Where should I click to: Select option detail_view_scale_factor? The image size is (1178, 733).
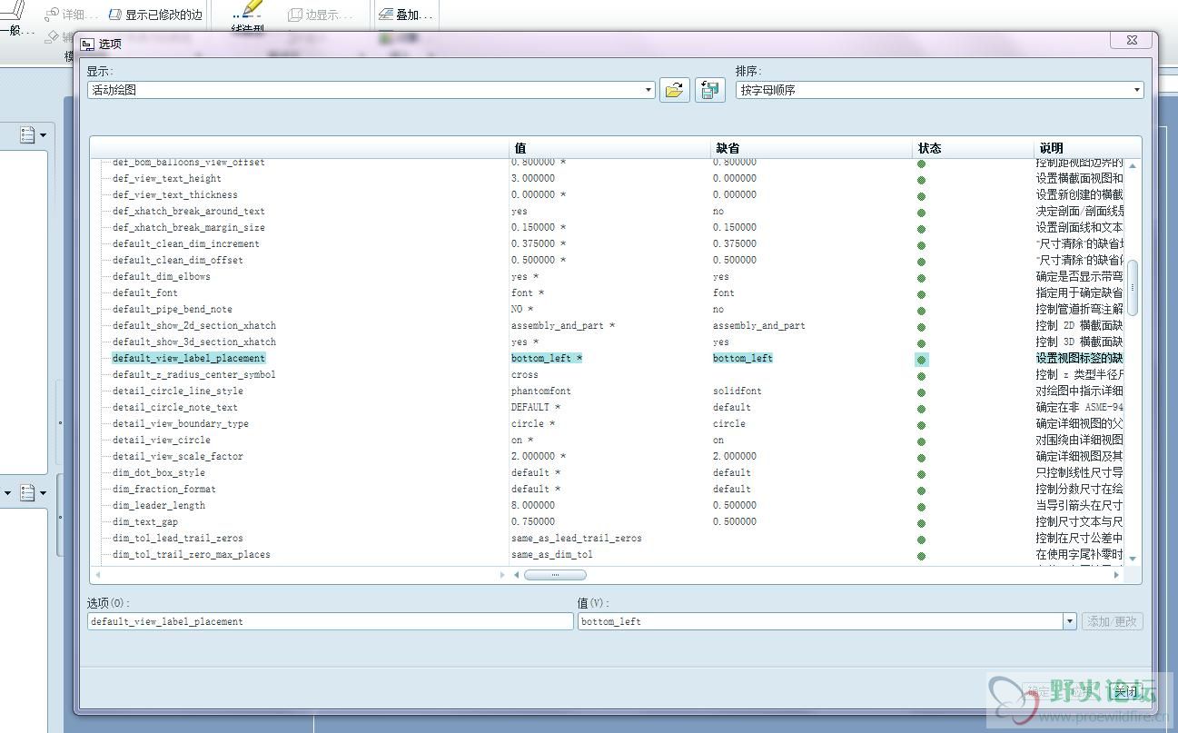tap(178, 457)
